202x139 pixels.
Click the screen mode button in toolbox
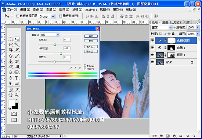(14, 120)
